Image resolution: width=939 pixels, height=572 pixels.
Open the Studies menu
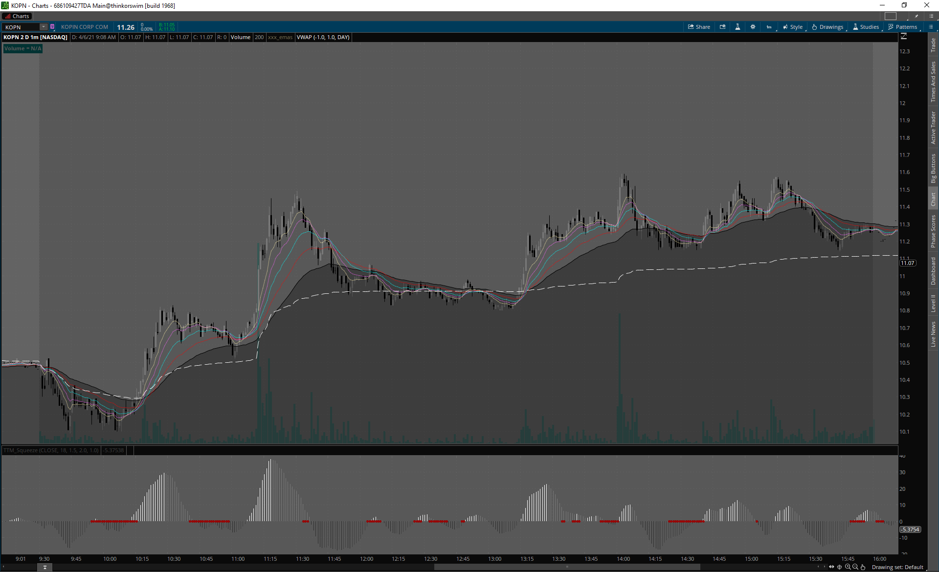(x=866, y=27)
